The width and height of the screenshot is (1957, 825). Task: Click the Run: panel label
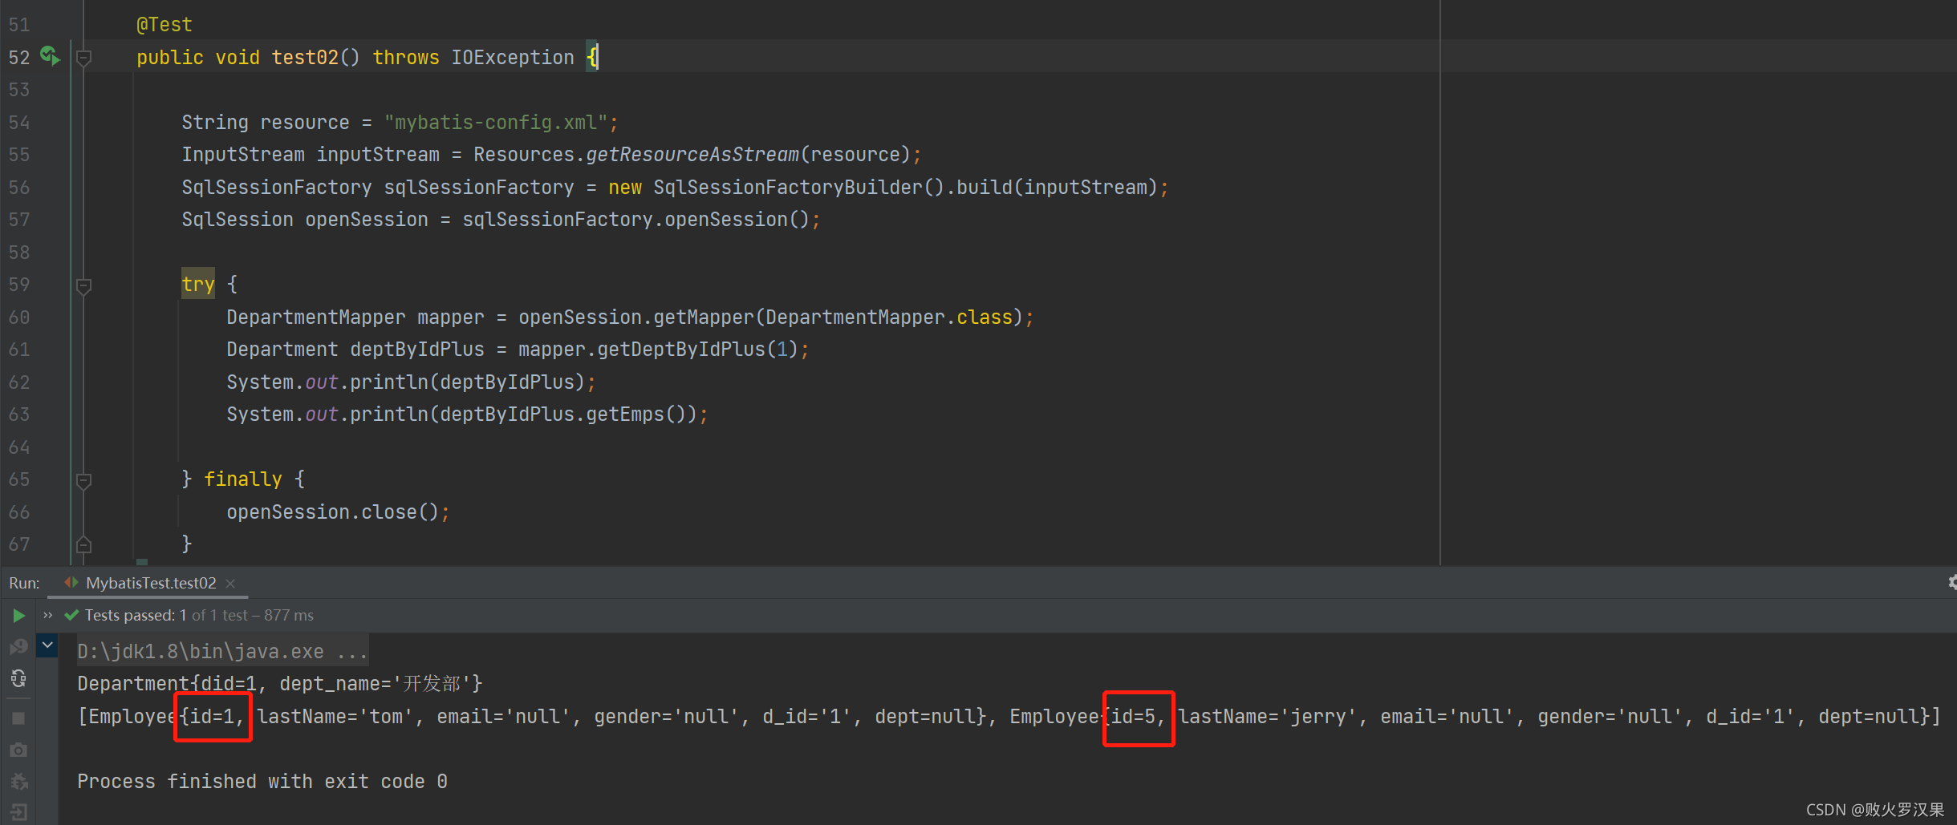click(24, 583)
